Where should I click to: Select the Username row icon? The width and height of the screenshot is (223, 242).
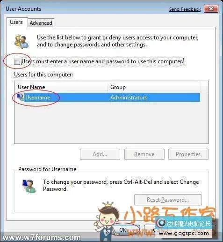(x=21, y=98)
